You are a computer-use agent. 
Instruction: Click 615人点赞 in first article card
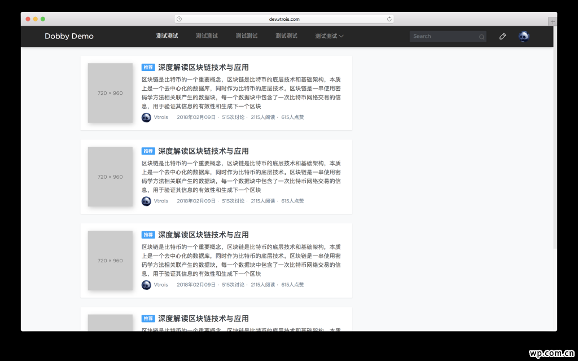293,117
